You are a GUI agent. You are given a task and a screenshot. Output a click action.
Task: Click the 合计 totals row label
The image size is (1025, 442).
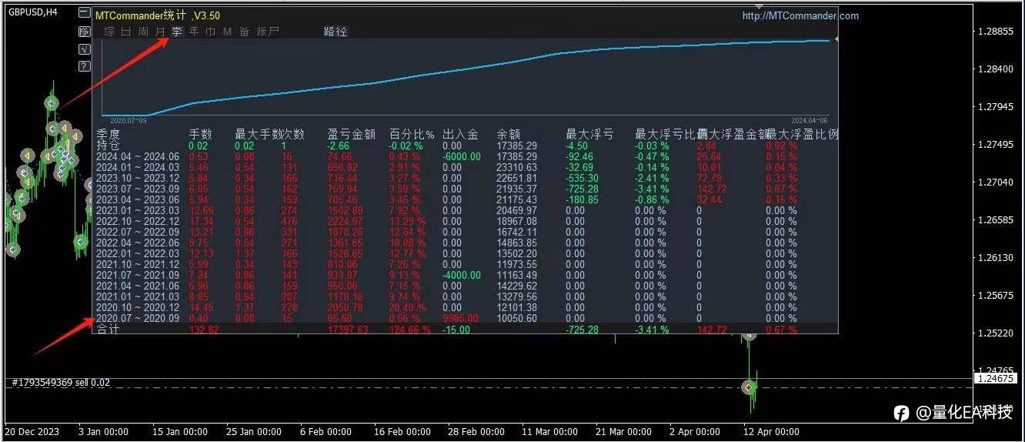coord(108,330)
